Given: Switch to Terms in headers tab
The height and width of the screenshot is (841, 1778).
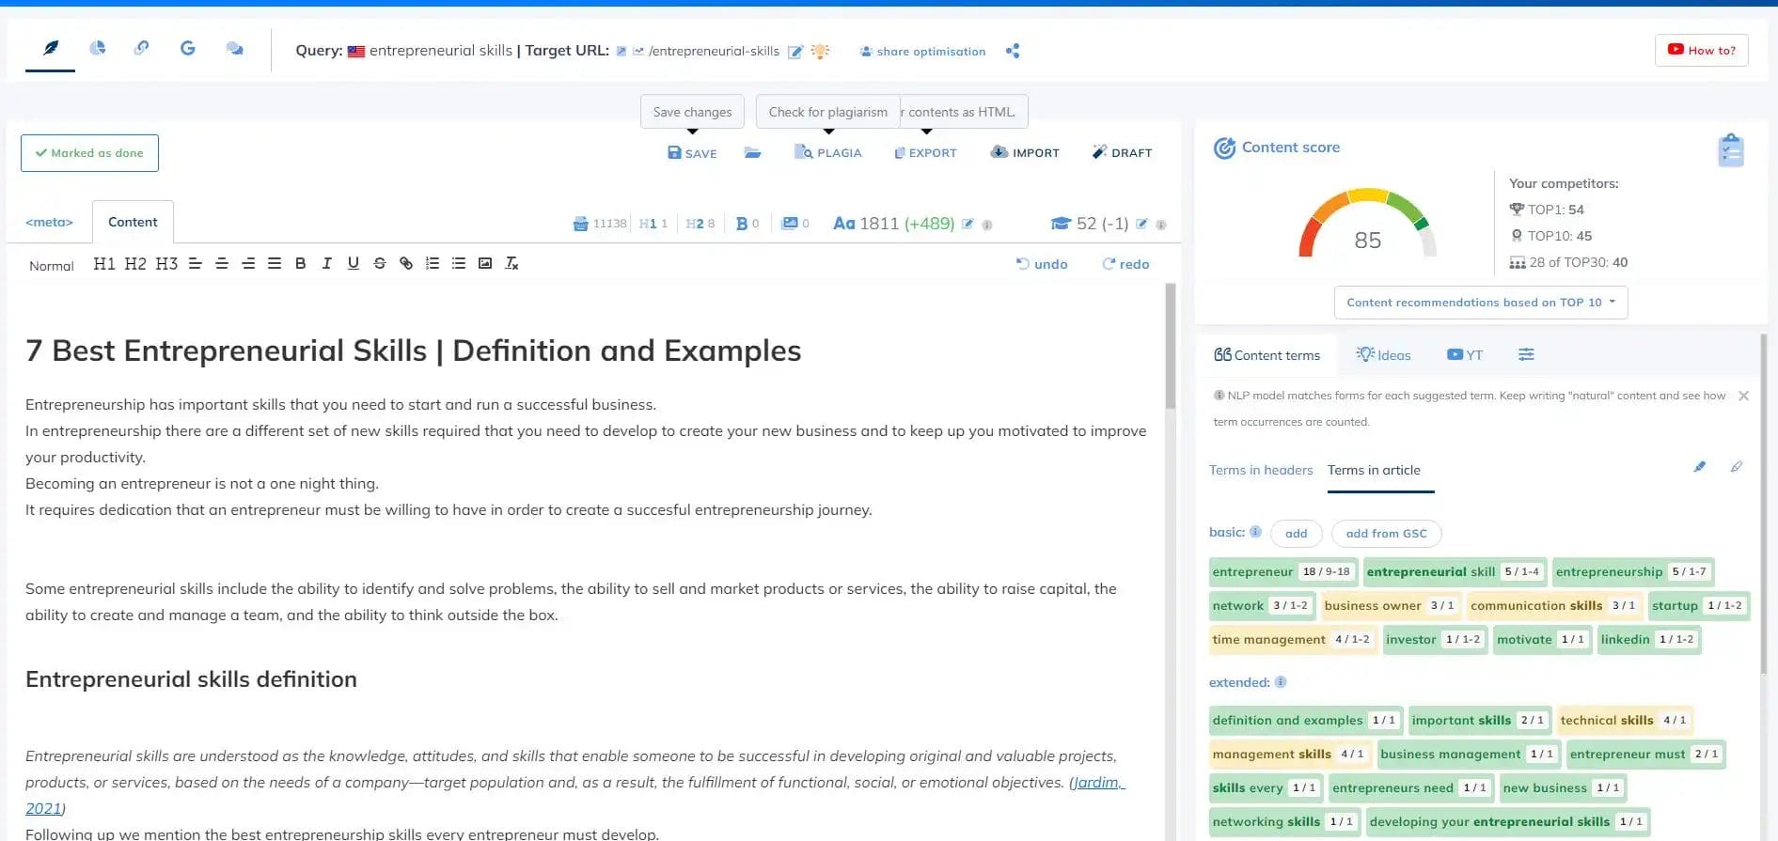Looking at the screenshot, I should (1260, 470).
